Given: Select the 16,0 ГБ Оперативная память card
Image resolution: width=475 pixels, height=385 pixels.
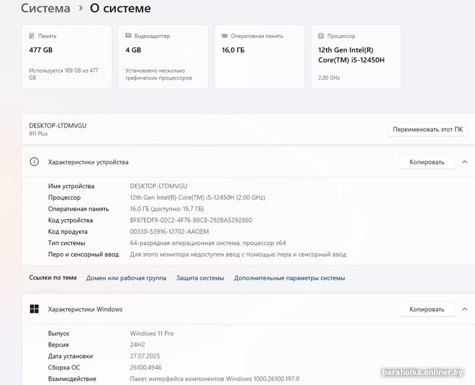Looking at the screenshot, I should tap(259, 56).
